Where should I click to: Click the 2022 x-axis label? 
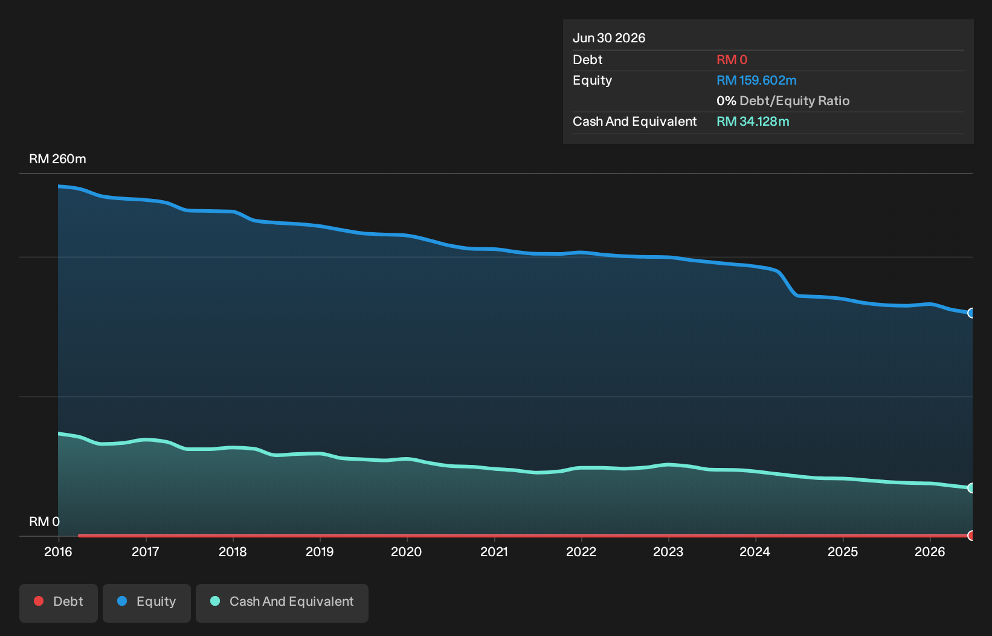[581, 552]
